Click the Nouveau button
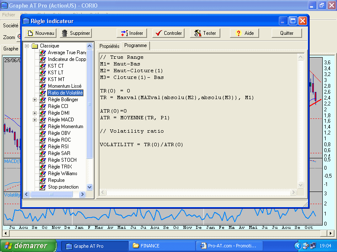Viewport: 337px width, 252px height. pyautogui.click(x=40, y=33)
